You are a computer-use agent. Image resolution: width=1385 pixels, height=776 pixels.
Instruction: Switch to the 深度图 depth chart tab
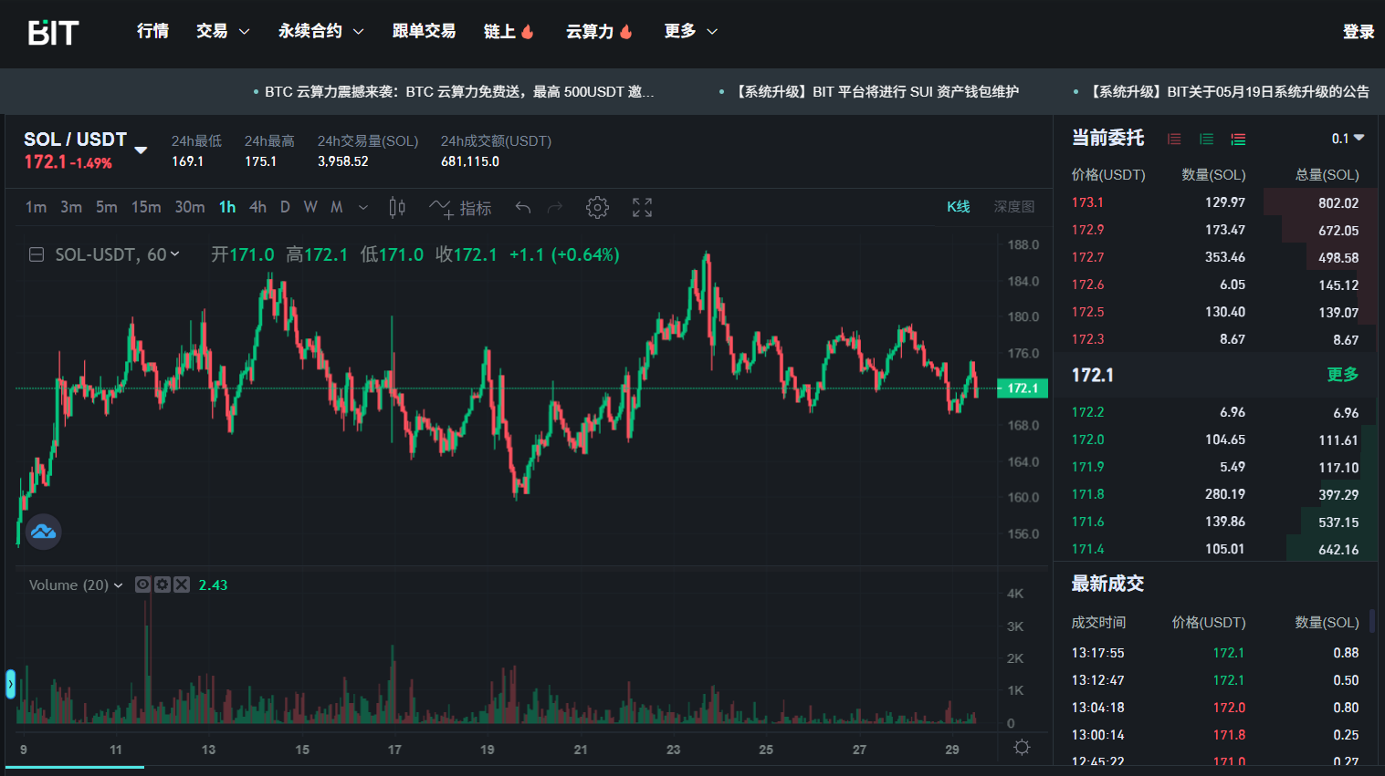coord(1013,207)
